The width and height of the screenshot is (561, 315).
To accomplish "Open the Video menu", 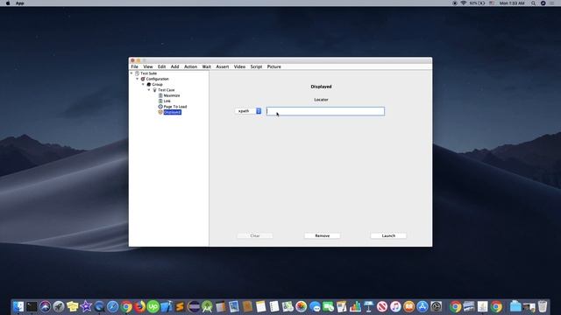I will 239,66.
